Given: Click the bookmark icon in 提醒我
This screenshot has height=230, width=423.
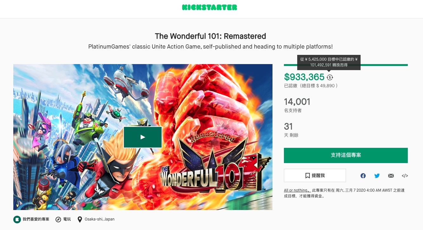Looking at the screenshot, I should (x=307, y=175).
